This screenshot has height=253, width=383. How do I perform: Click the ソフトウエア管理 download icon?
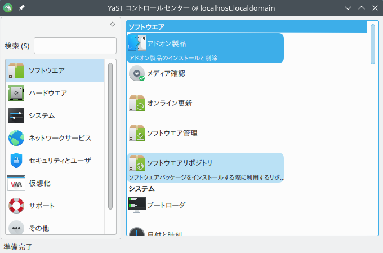coord(137,133)
